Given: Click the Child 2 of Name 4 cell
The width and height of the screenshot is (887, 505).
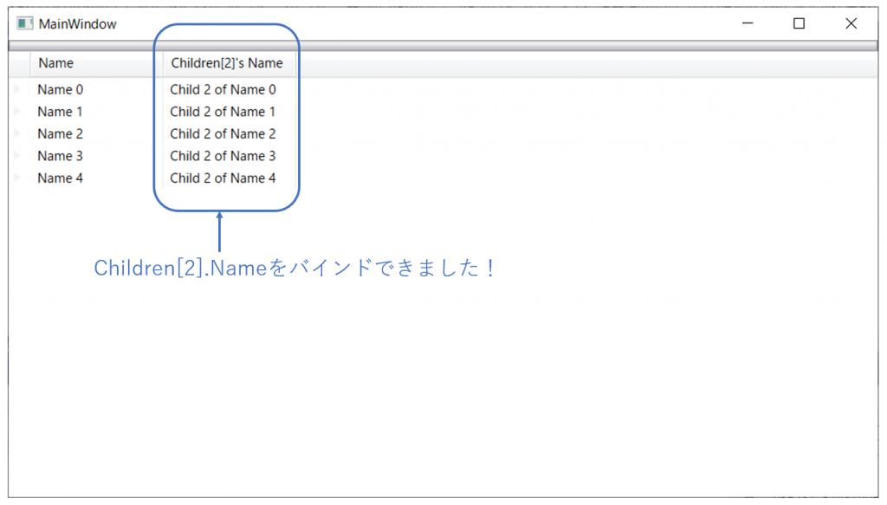Looking at the screenshot, I should (x=222, y=178).
